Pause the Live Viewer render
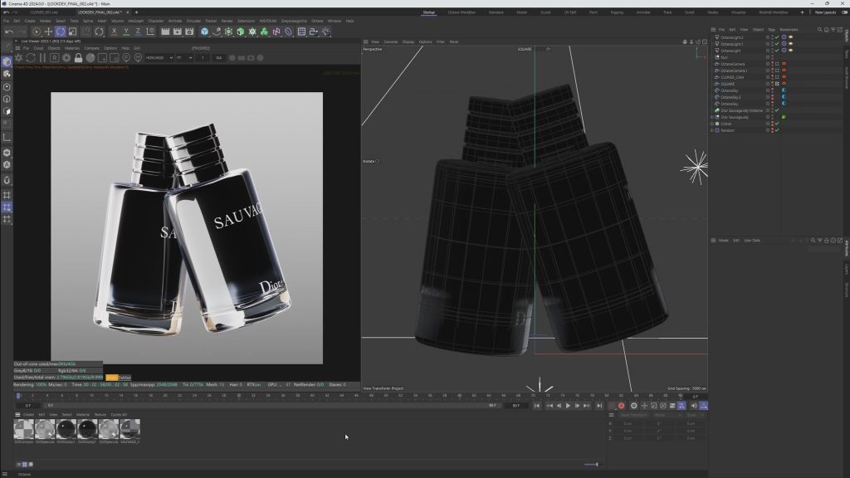This screenshot has width=850, height=478. [42, 58]
